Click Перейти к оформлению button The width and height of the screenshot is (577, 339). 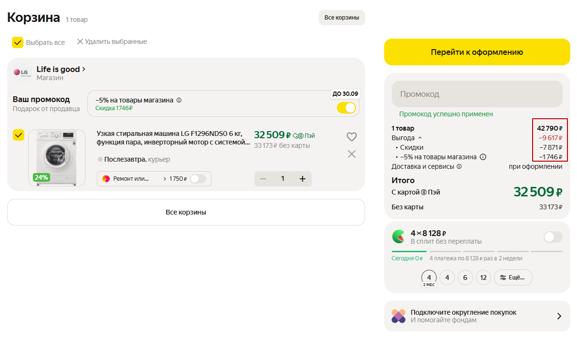pos(477,52)
